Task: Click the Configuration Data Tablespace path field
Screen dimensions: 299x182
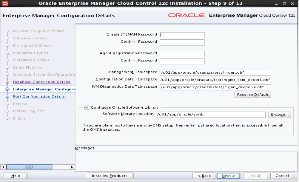Action: [215, 80]
